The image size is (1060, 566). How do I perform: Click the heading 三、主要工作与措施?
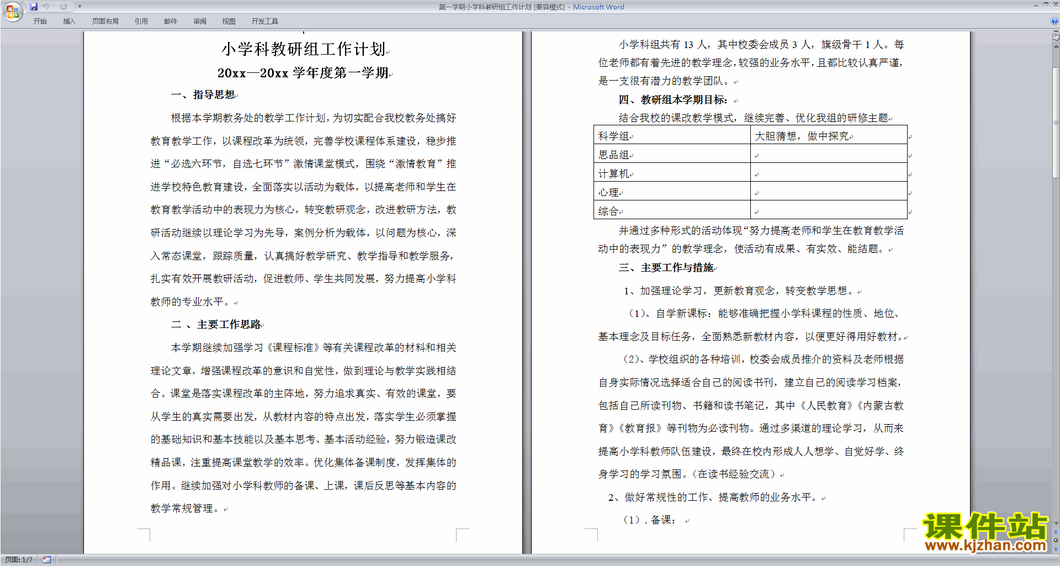click(666, 268)
